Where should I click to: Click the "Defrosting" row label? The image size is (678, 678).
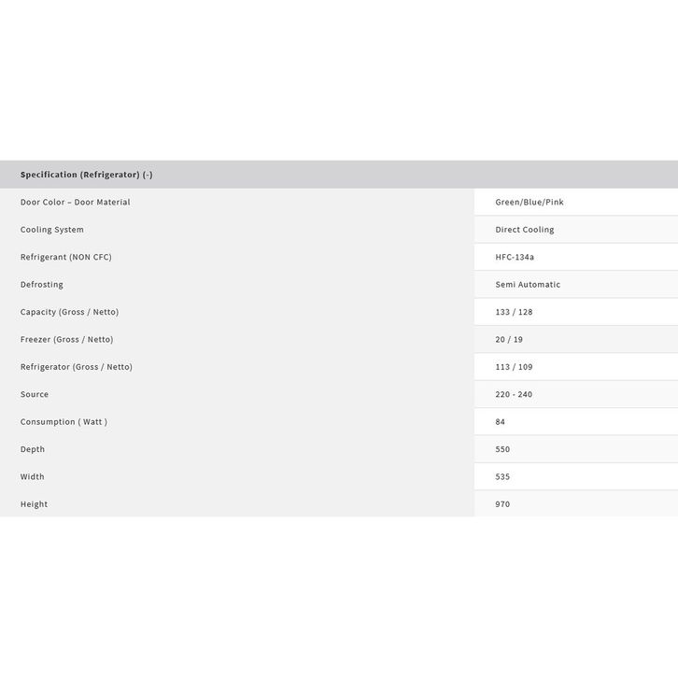coord(42,285)
